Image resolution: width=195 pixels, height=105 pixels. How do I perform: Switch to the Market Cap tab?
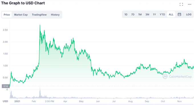pos(21,15)
